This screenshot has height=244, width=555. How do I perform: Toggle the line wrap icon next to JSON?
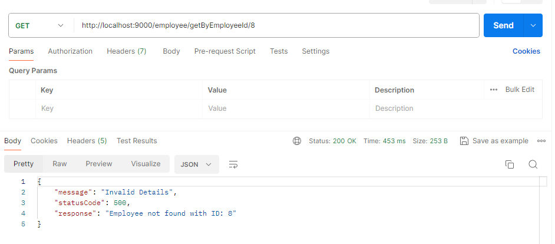(x=233, y=164)
